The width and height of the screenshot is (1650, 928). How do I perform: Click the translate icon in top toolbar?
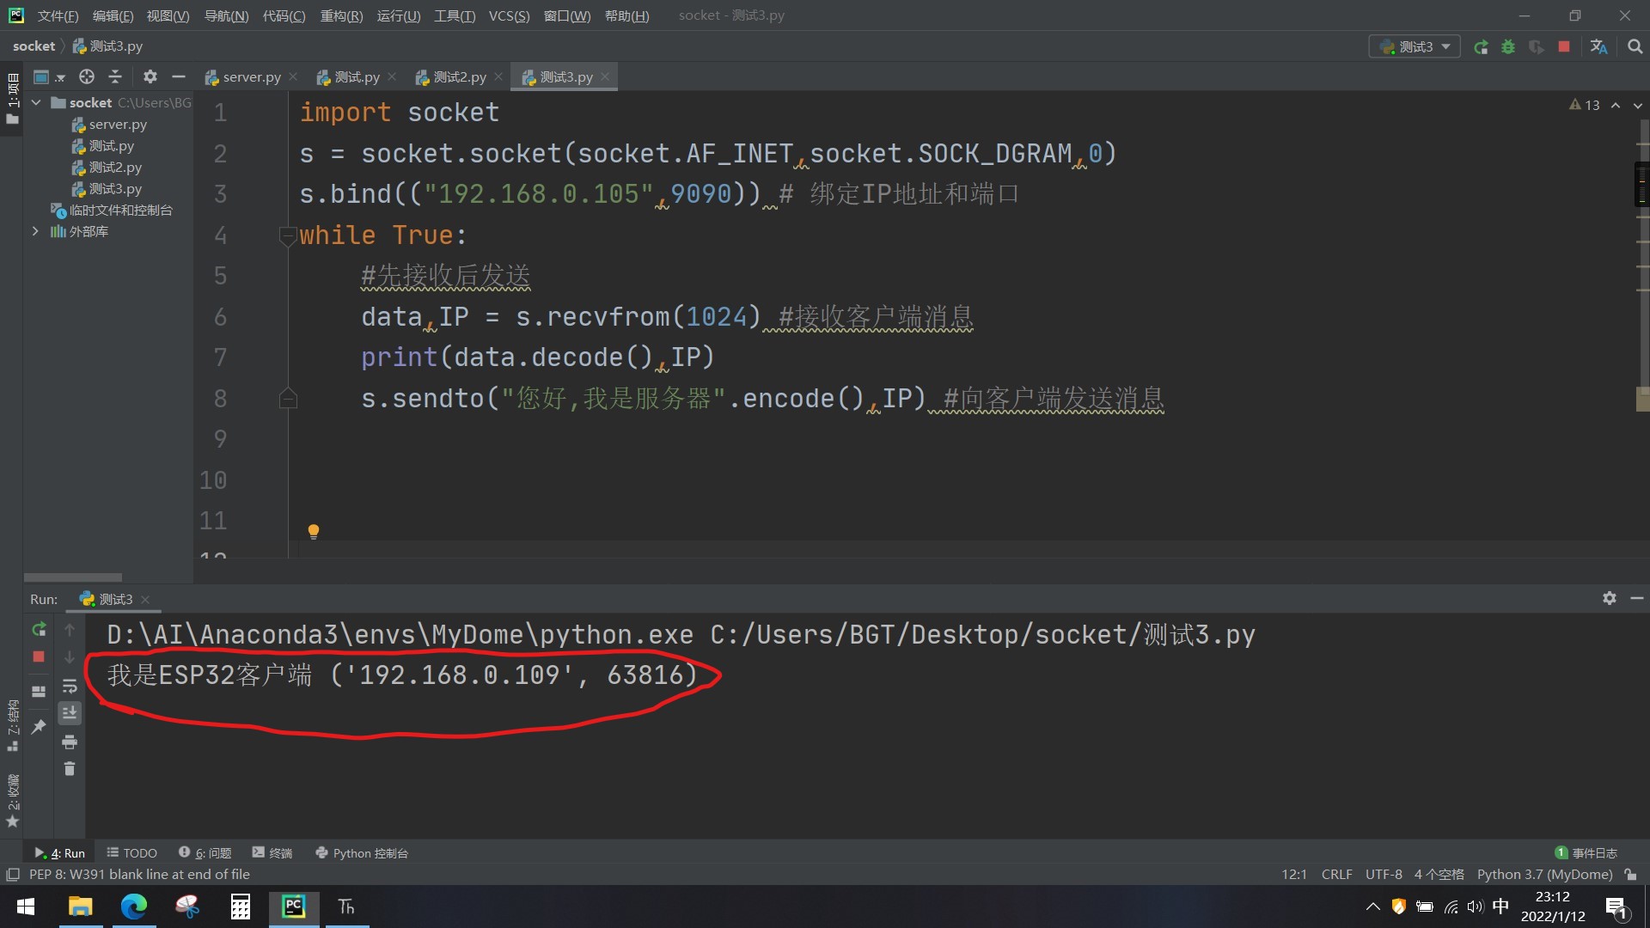click(x=1598, y=47)
